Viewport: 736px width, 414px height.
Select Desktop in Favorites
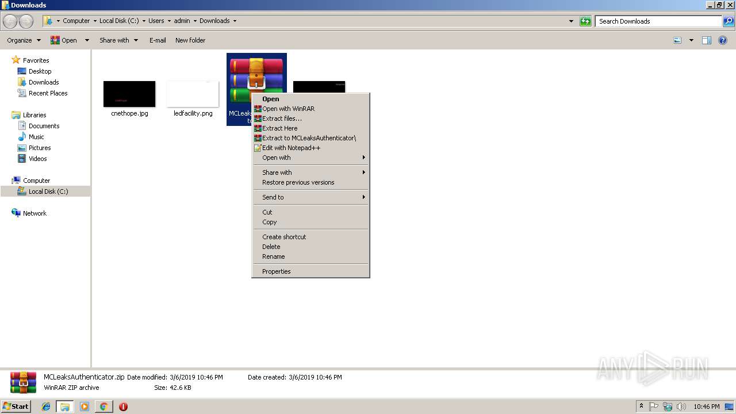[x=40, y=71]
